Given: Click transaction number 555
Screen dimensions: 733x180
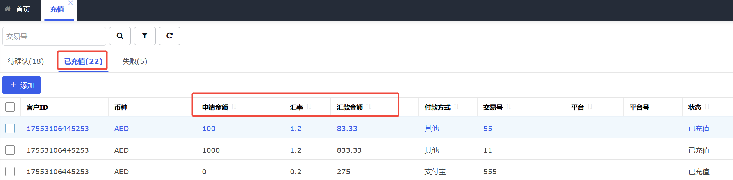Looking at the screenshot, I should tap(490, 171).
